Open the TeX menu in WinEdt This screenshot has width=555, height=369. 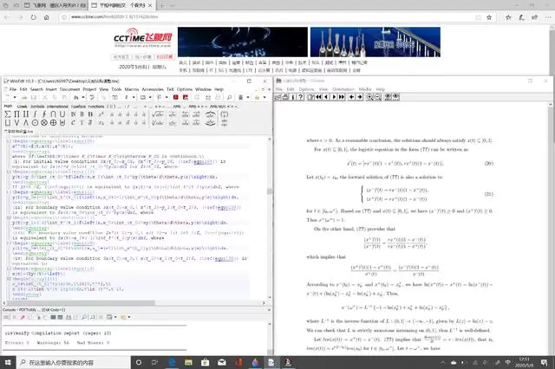click(x=170, y=89)
